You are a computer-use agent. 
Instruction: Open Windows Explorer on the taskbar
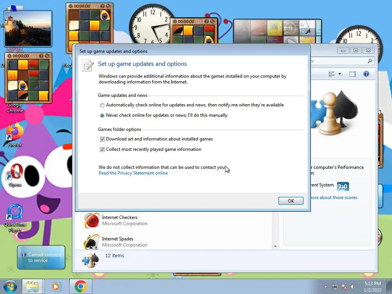(x=32, y=286)
